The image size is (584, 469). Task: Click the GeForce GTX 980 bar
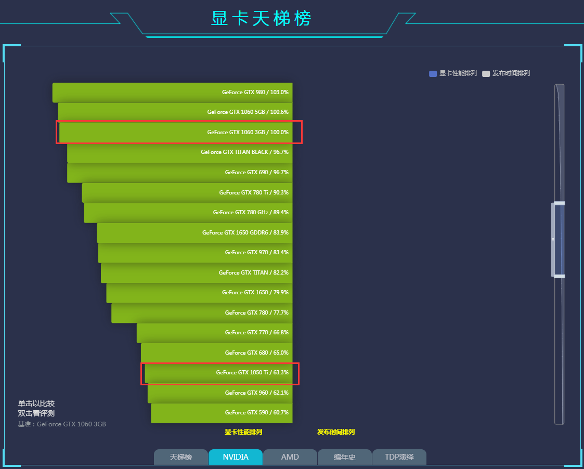pos(173,93)
